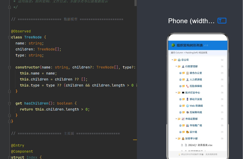
Task: Click the file icon beside 2026Q1 财务报表.xlsx
Action: click(x=186, y=145)
